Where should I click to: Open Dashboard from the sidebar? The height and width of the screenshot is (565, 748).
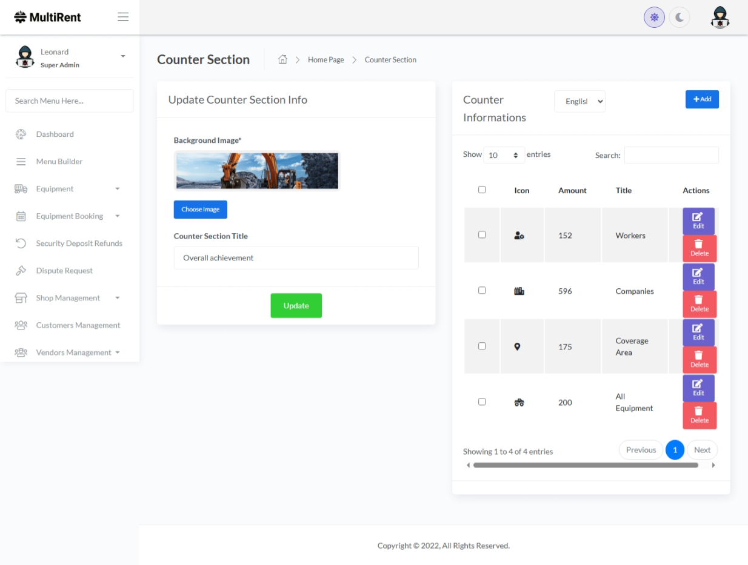[x=55, y=134]
